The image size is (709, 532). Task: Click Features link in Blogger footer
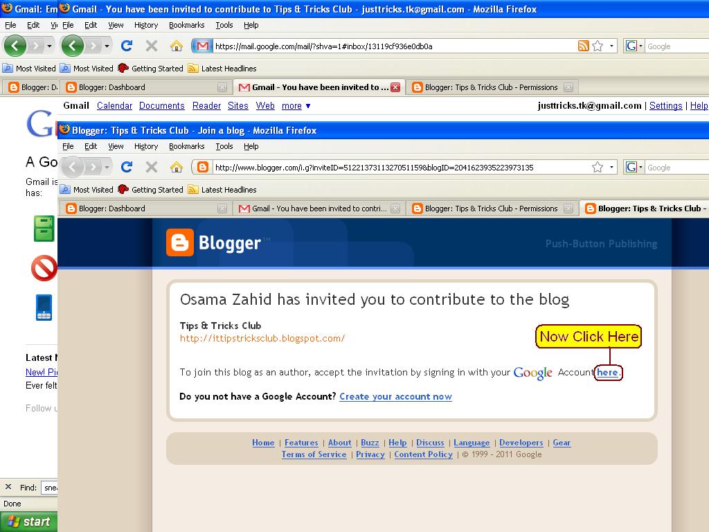tap(301, 443)
